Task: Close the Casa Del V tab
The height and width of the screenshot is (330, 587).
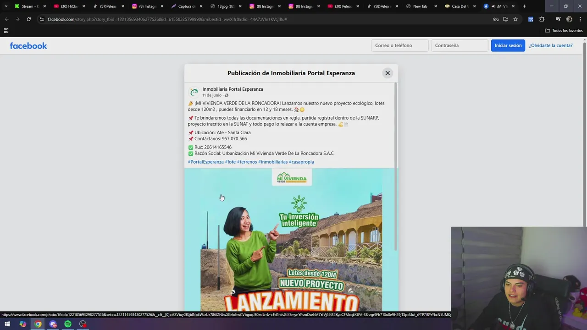Action: point(474,6)
